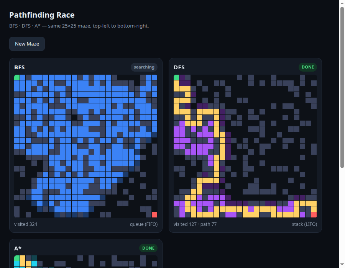
Task: Click the scrollbar down arrow
Action: point(342,265)
